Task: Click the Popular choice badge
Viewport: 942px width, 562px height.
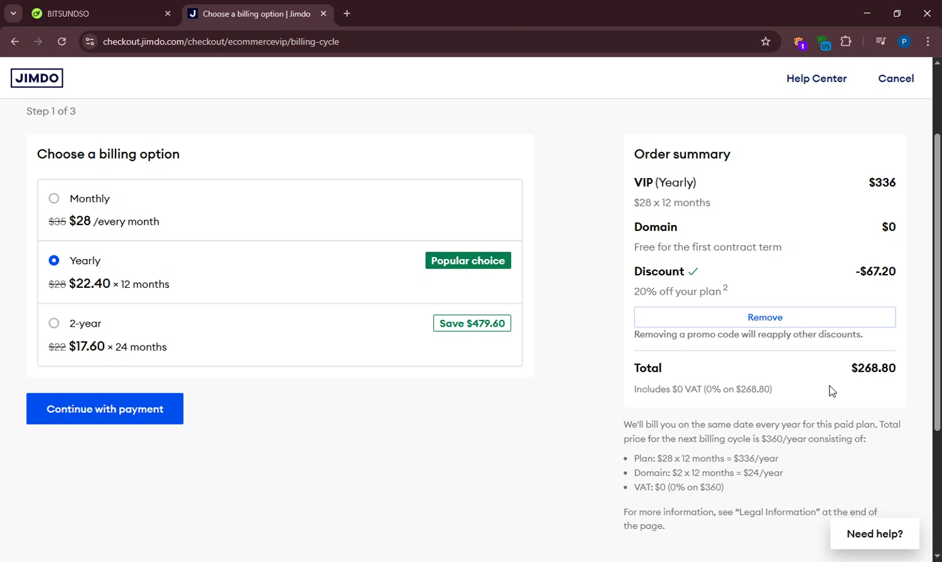Action: [x=468, y=260]
